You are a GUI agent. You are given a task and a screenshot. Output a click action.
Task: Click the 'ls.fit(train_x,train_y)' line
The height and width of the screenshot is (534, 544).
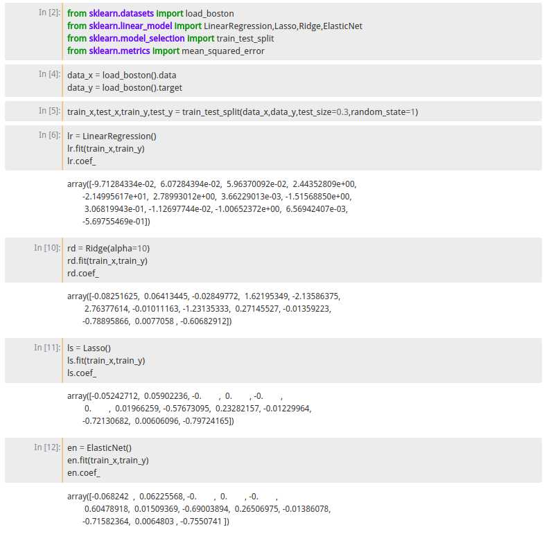coord(106,361)
